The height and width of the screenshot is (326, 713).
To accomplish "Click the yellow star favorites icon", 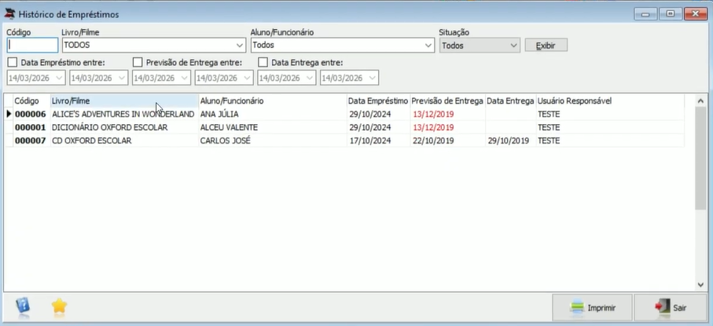I will (x=60, y=306).
